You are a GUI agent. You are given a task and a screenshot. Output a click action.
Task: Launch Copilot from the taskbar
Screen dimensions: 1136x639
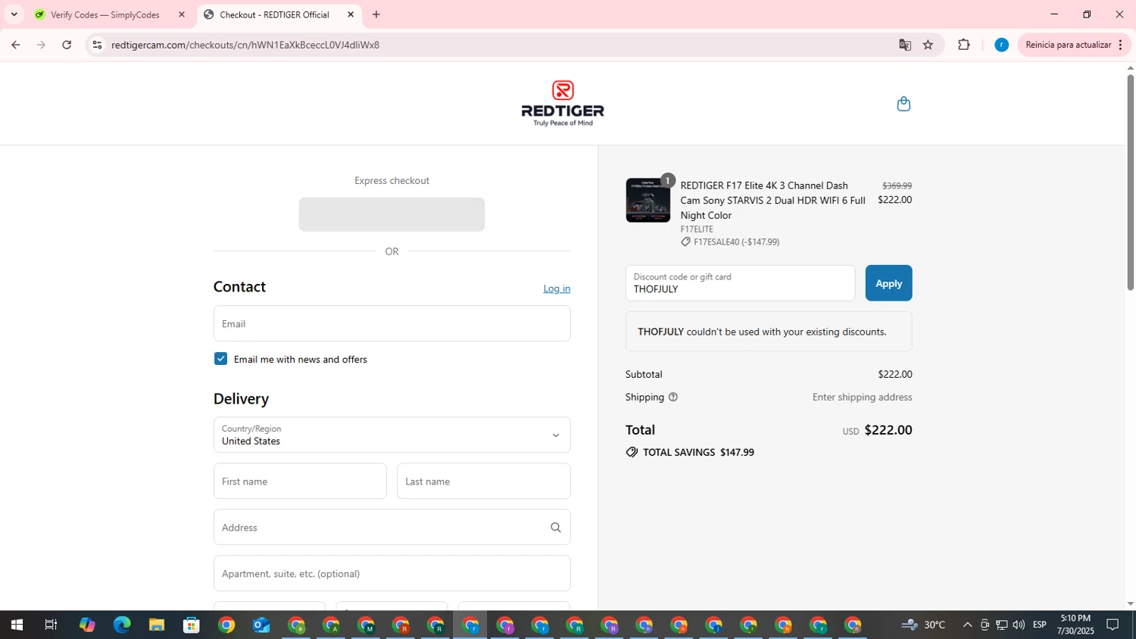click(x=87, y=625)
